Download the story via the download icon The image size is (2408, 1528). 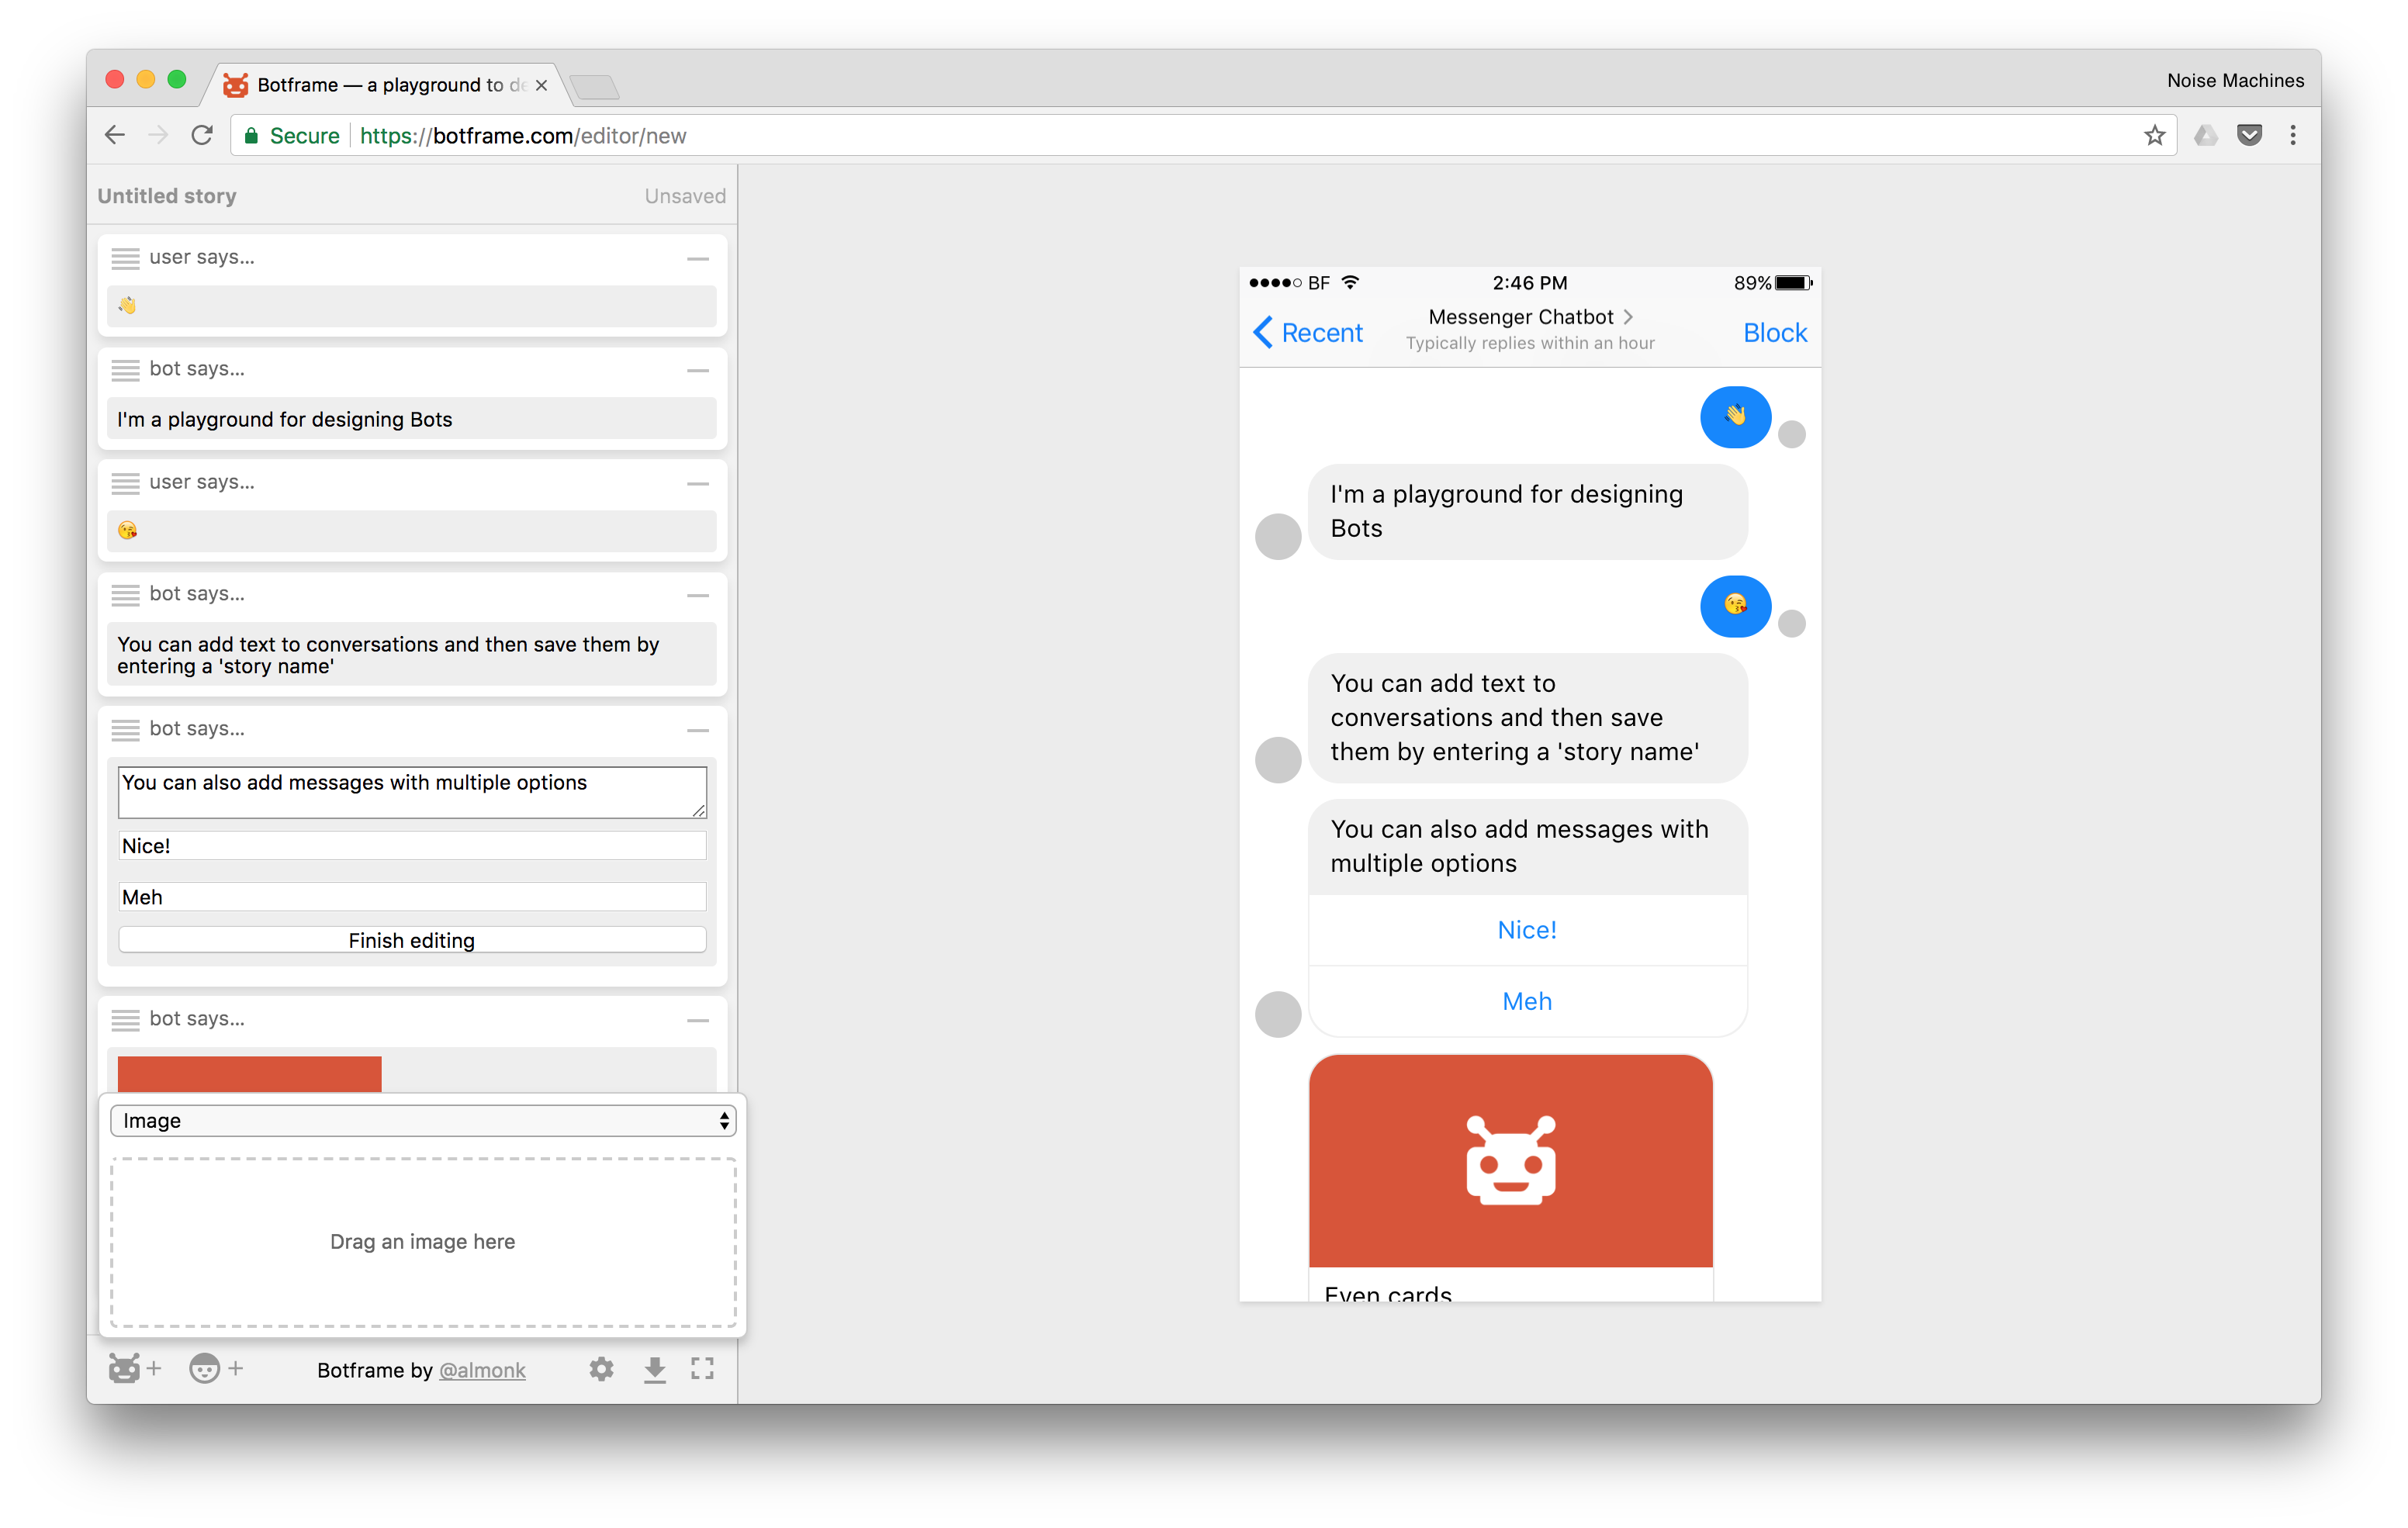[x=655, y=1369]
